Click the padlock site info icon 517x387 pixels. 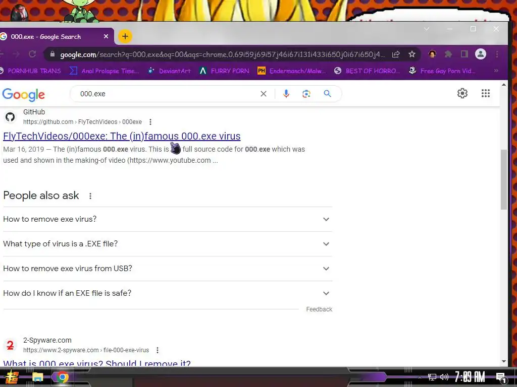(x=53, y=54)
